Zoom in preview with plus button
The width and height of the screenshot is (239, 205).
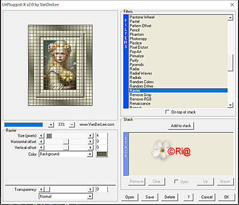pyautogui.click(x=51, y=125)
